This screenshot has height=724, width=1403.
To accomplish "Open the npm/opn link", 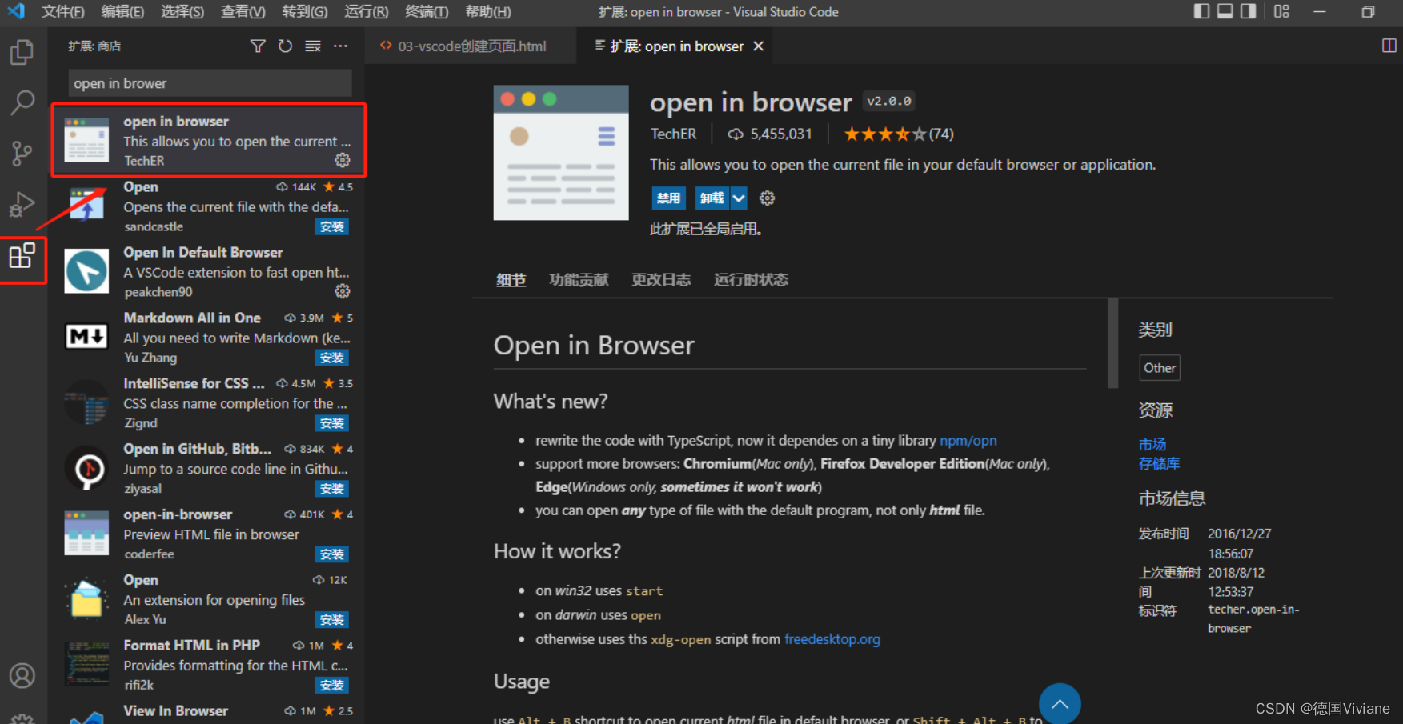I will point(968,441).
